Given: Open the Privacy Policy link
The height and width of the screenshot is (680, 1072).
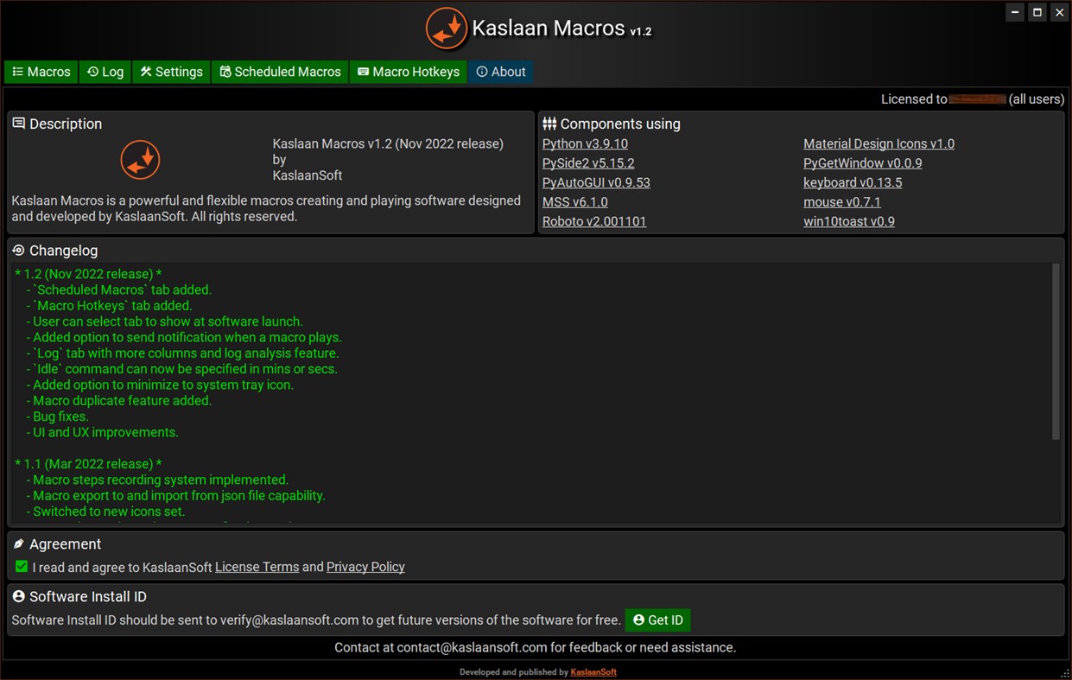Looking at the screenshot, I should click(365, 566).
